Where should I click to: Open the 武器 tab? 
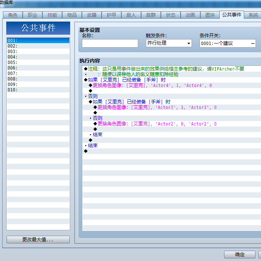92,15
